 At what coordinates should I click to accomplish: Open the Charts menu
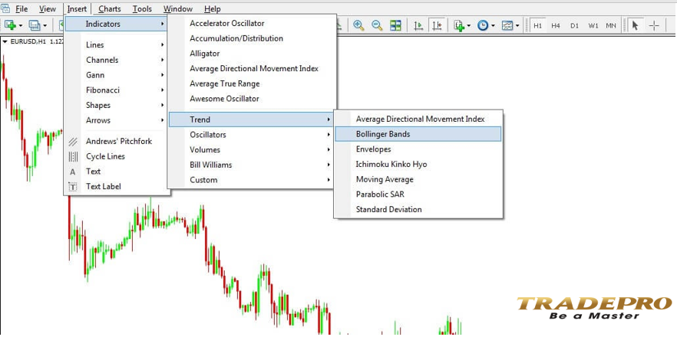(x=110, y=8)
